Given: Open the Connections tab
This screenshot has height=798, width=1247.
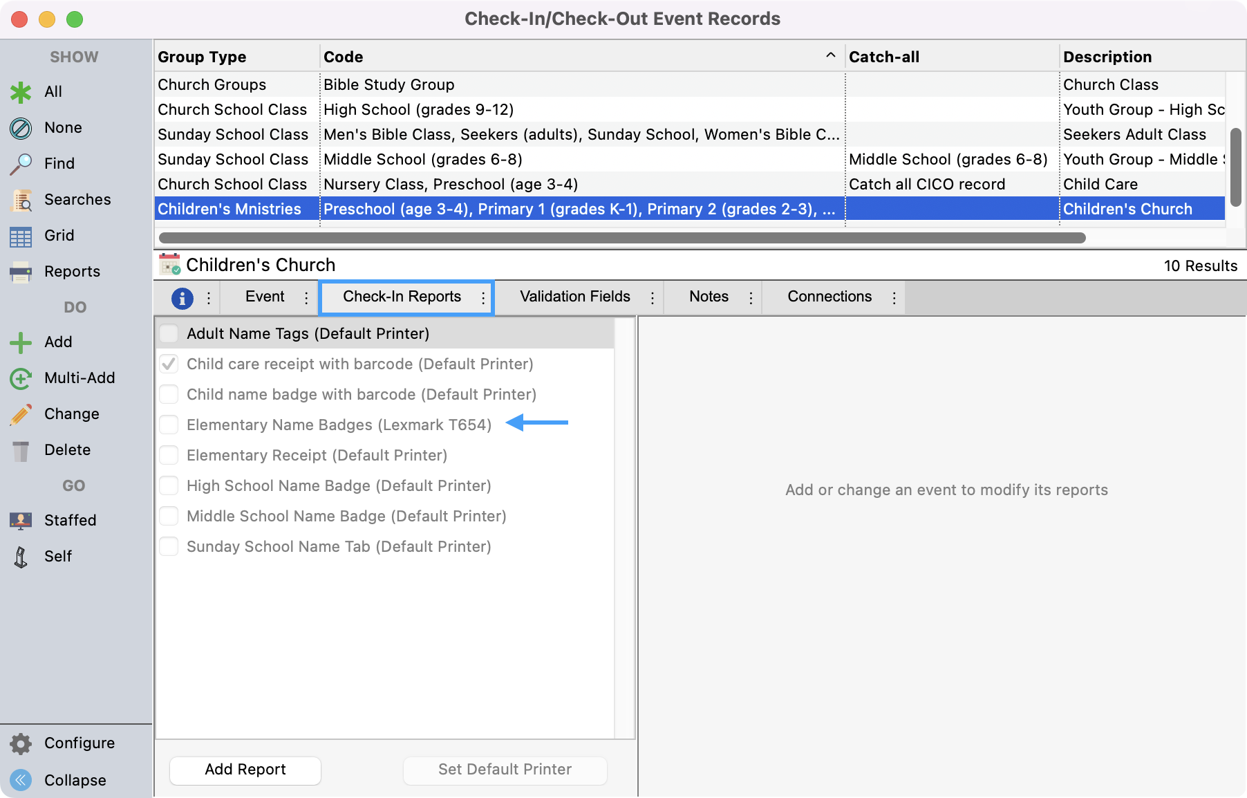Looking at the screenshot, I should pyautogui.click(x=829, y=297).
